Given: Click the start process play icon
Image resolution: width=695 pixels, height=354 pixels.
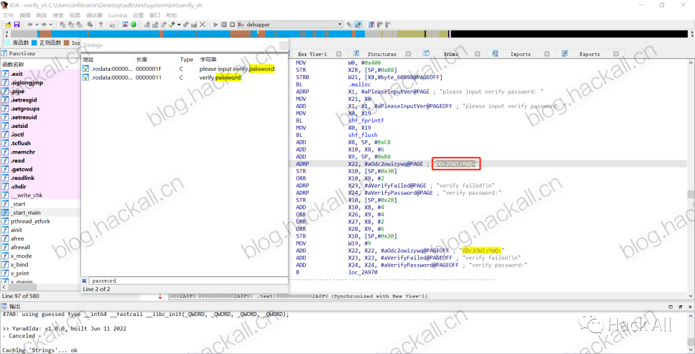Looking at the screenshot, I should tap(216, 24).
